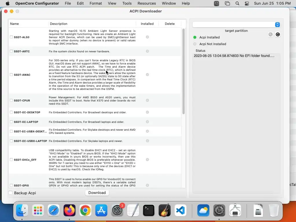Open the screen recorder app in Dock
Viewport: 296px width, 222px height.
point(219,210)
